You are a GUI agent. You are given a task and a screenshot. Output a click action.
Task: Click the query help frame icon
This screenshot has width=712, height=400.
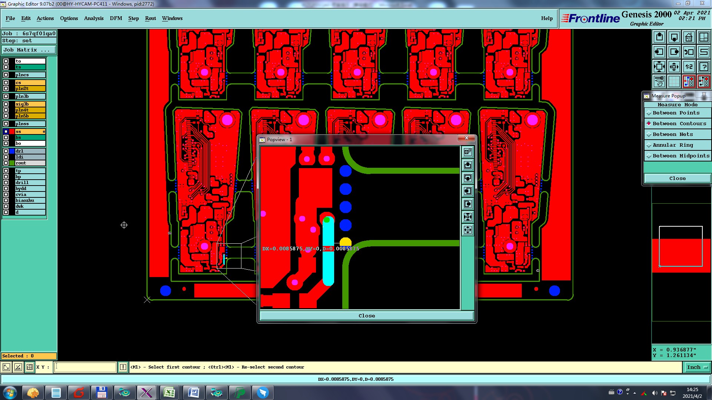pyautogui.click(x=703, y=67)
